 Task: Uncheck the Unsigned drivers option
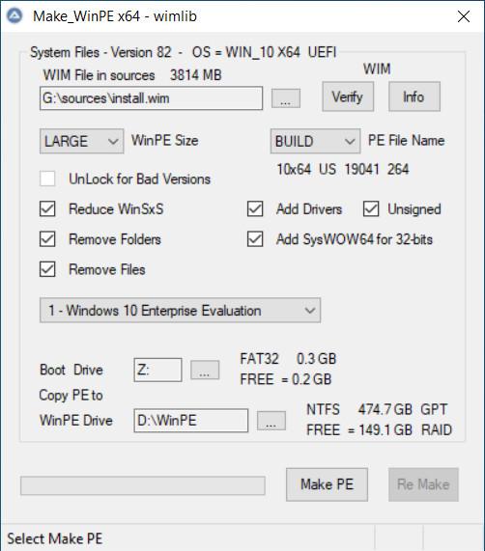click(x=371, y=208)
